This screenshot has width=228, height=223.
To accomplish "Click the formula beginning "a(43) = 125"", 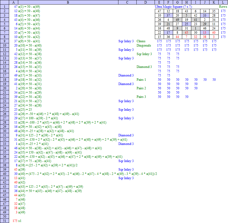I will [51, 187].
